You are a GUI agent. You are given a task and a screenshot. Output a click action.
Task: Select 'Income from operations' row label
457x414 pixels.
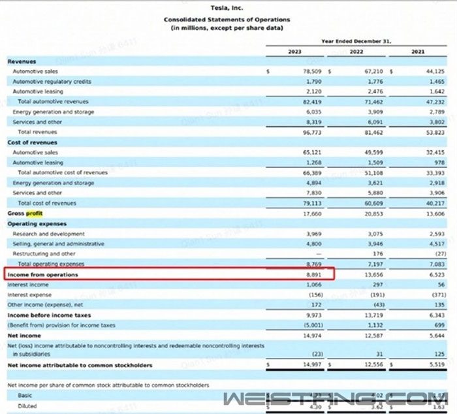click(x=43, y=275)
